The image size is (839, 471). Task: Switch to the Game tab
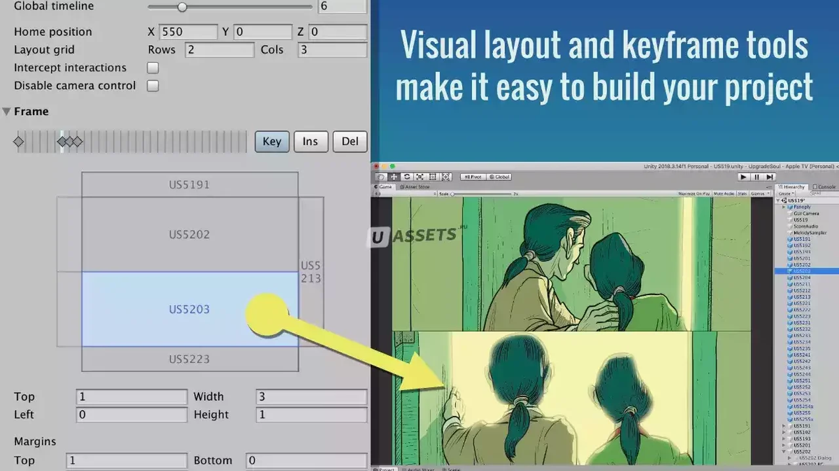click(x=383, y=187)
